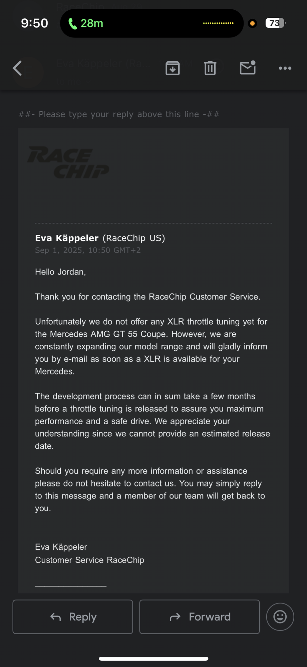Delete the email using the trash icon
Screen dimensions: 307x667
210,68
